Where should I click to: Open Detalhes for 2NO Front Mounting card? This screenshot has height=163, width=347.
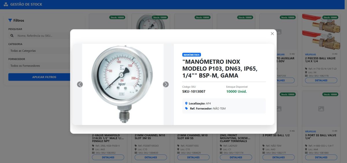(236, 158)
